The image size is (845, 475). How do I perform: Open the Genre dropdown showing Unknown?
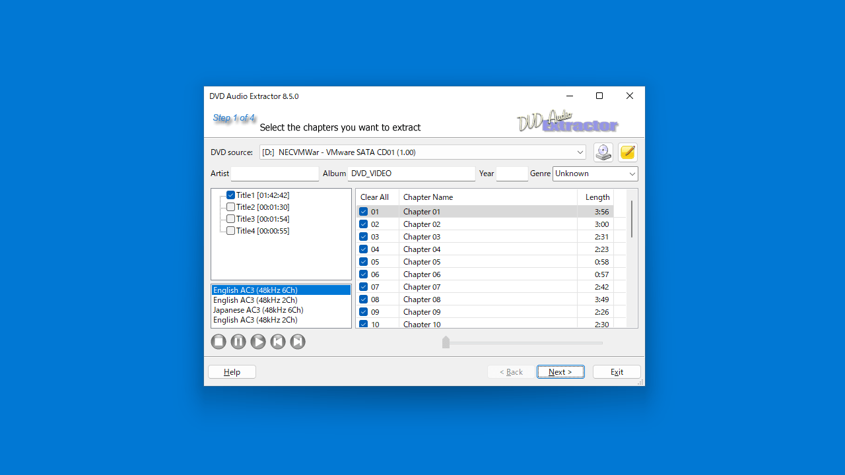pos(595,174)
